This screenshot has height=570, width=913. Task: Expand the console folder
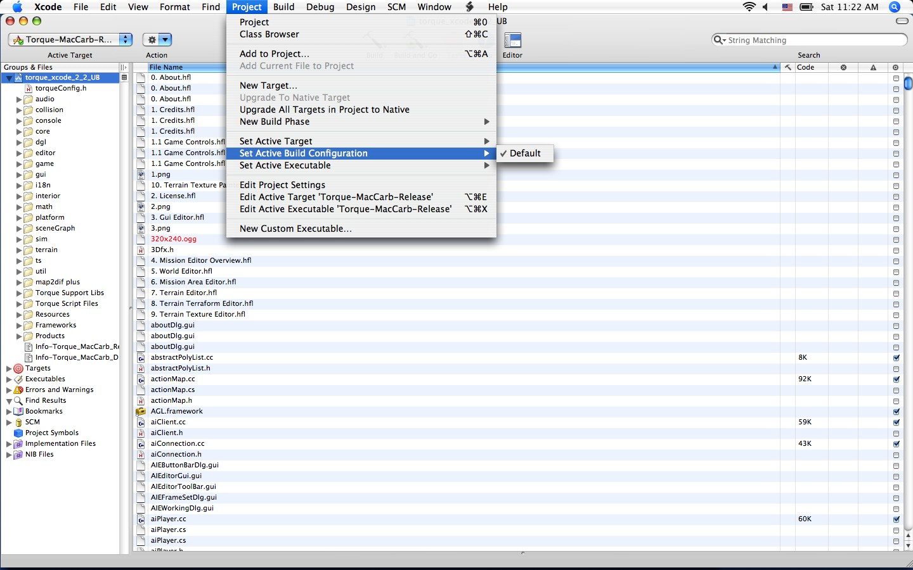pos(19,121)
